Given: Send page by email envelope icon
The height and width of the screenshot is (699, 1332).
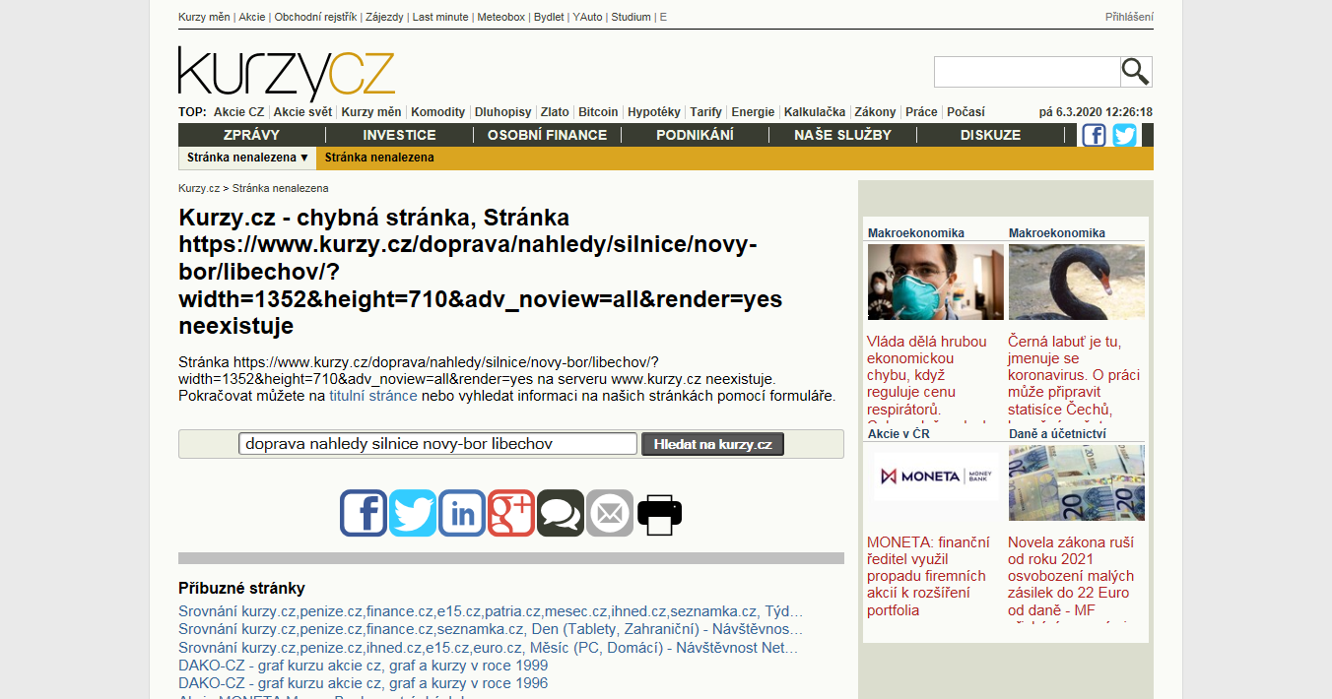Looking at the screenshot, I should pos(610,513).
